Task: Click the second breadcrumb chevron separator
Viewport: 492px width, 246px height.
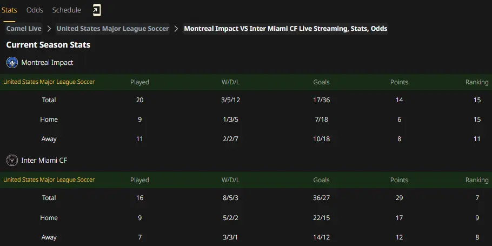Action: 176,29
